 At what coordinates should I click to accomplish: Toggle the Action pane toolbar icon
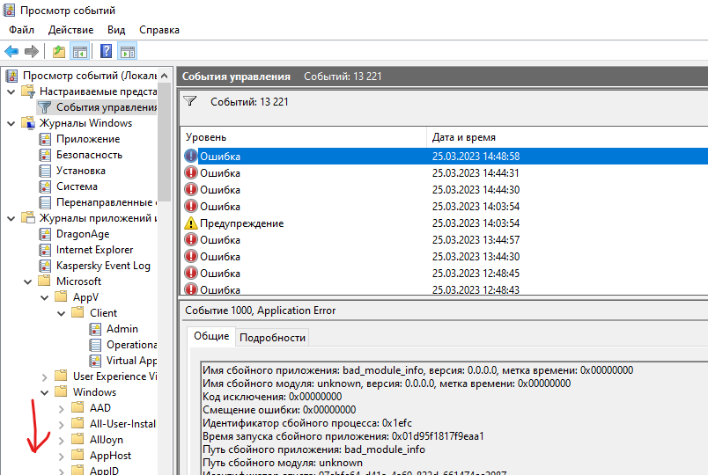pos(128,51)
